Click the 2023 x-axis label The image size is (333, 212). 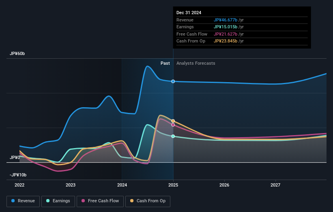(x=71, y=185)
